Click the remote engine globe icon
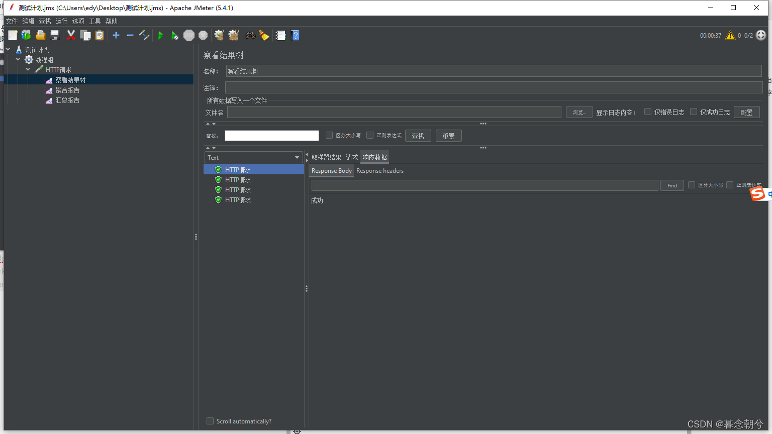This screenshot has width=772, height=434. coord(761,35)
